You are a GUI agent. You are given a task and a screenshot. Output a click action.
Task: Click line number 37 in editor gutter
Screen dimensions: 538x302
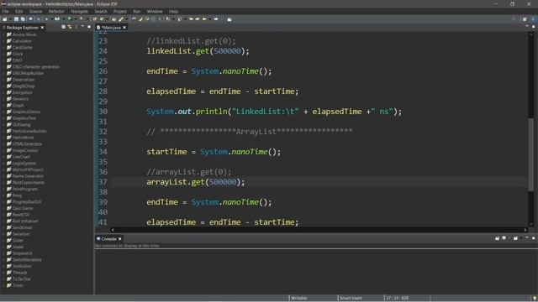click(103, 182)
